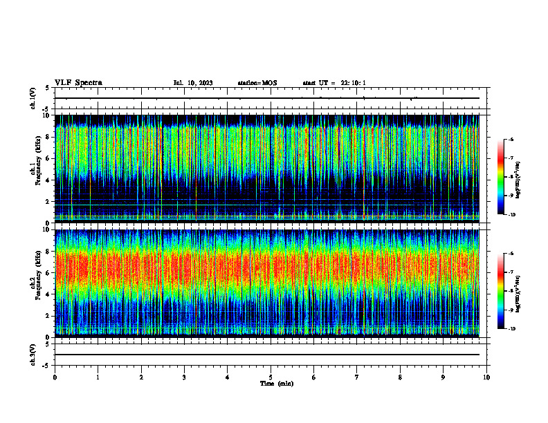Click time-axis tick label "1"
This screenshot has width=548, height=423.
(98, 377)
